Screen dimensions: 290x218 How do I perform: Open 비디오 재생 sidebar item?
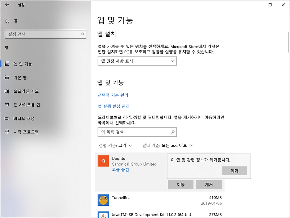coord(45,118)
